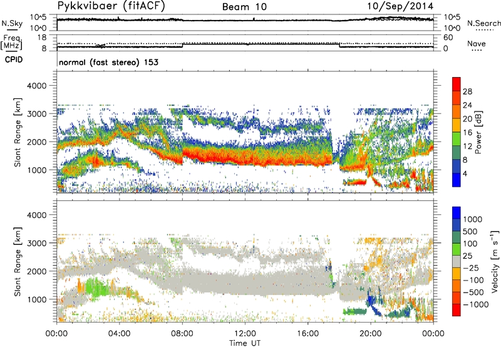Click the 28 label on power colorbar
501x347 pixels.
467,91
